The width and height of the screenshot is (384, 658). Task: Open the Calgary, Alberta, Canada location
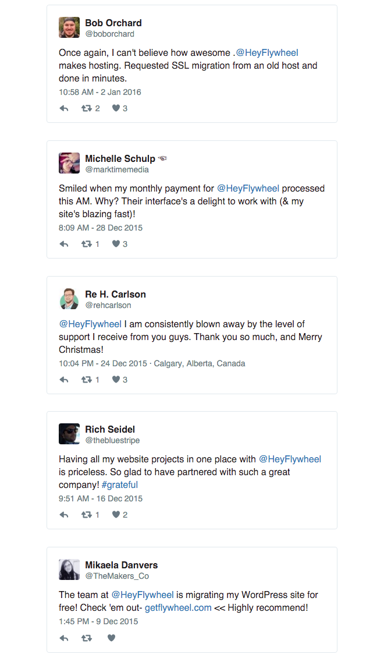point(200,363)
